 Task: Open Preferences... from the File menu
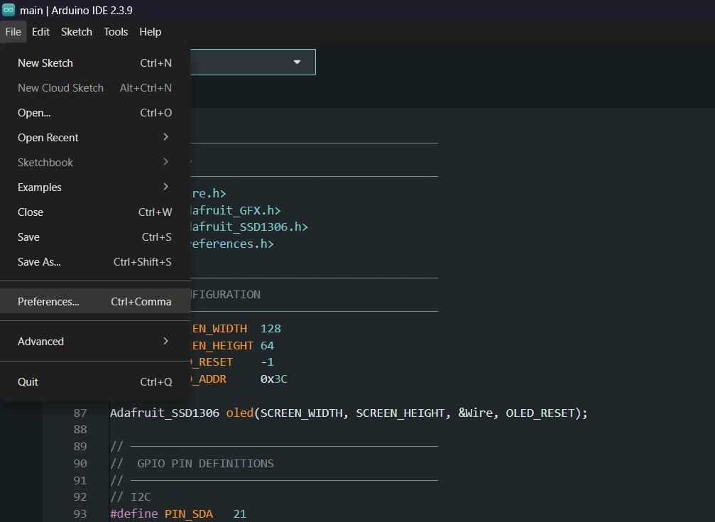coord(95,302)
